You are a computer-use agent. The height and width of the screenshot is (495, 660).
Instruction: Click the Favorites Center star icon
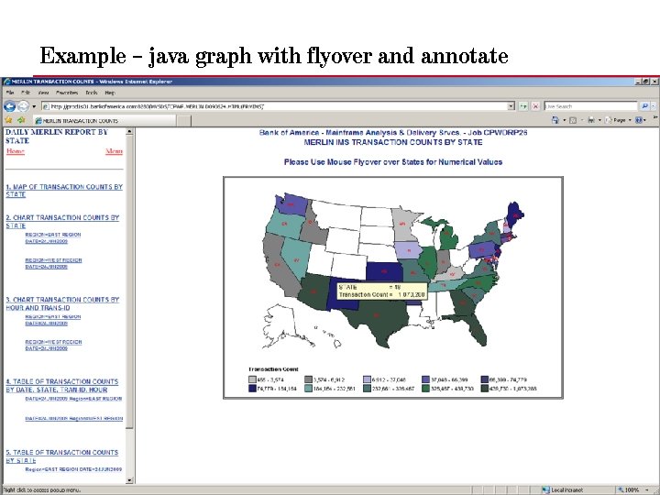click(x=8, y=120)
